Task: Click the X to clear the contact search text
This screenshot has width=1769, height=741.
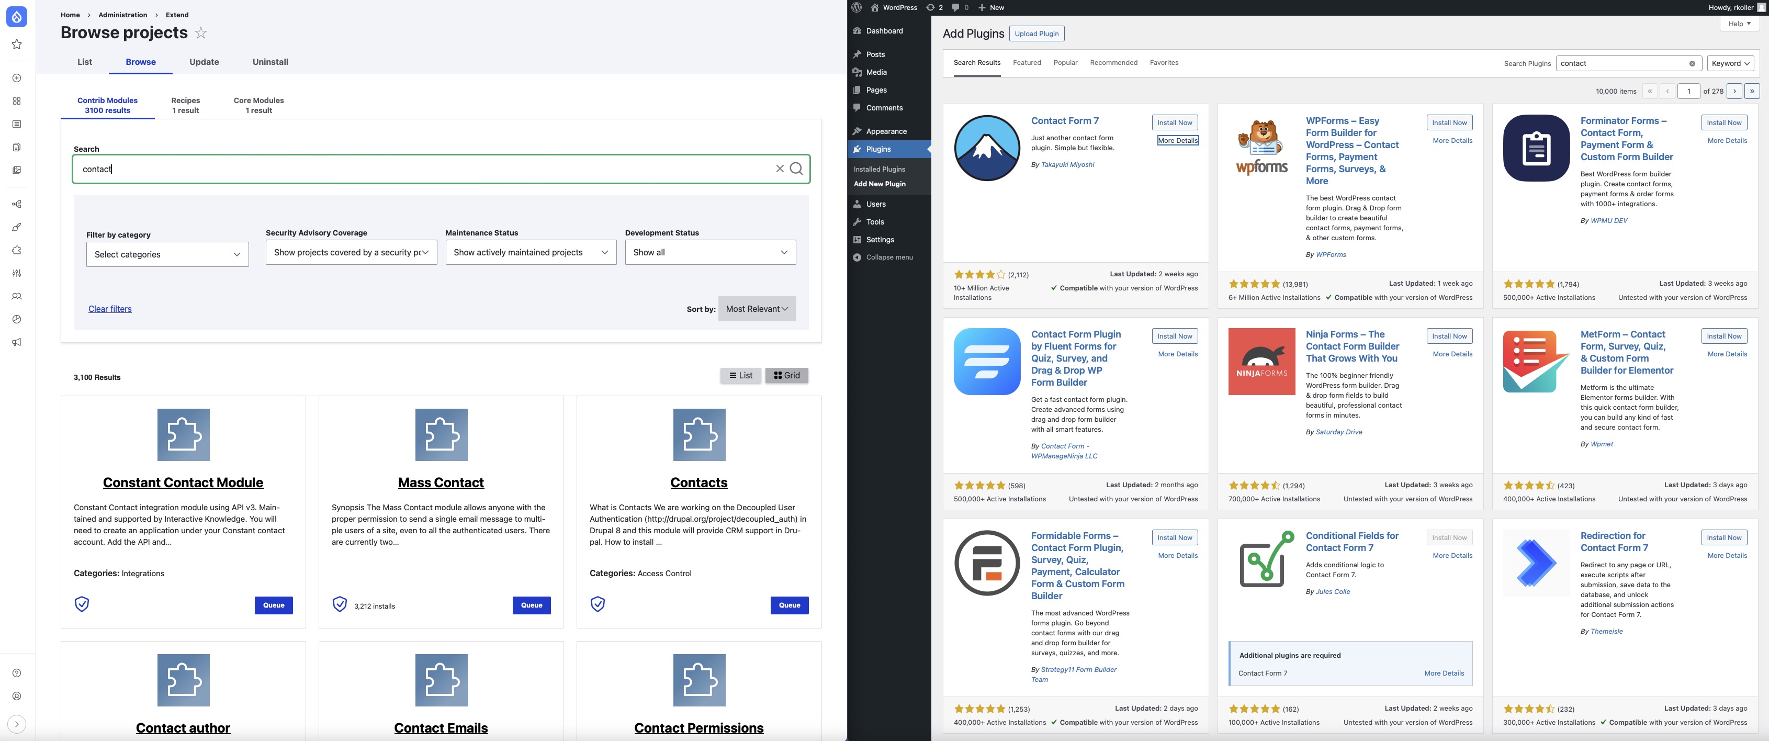Action: coord(780,169)
